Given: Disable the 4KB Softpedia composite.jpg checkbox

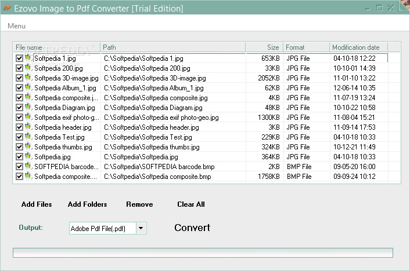Looking at the screenshot, I should [19, 97].
